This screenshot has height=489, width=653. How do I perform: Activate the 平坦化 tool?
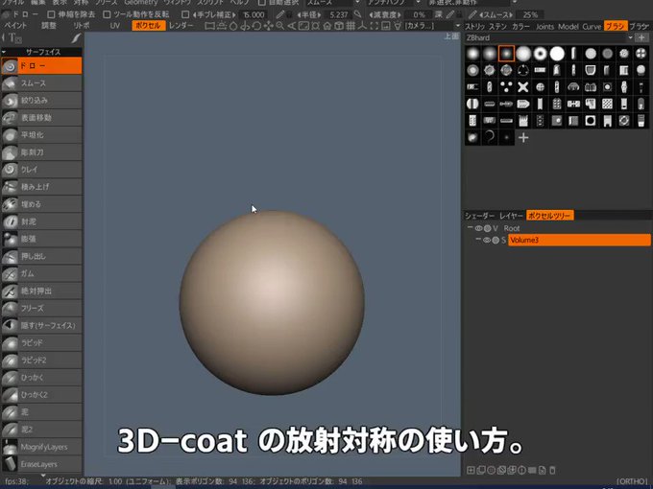[41, 135]
